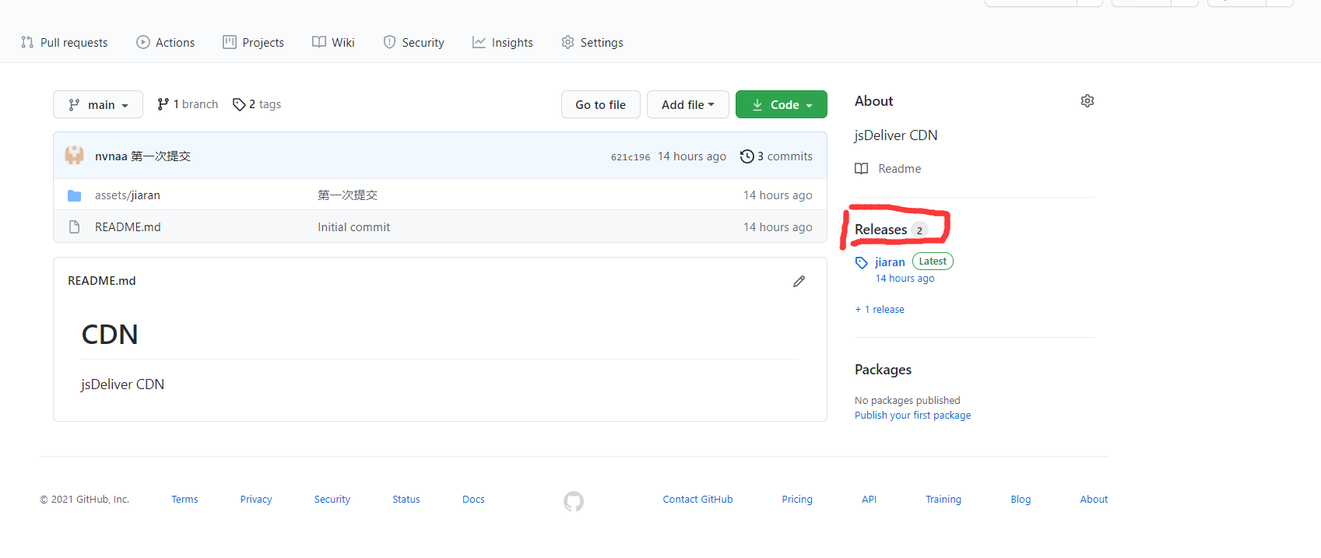This screenshot has width=1321, height=558.
Task: View the Insights tab
Action: (x=503, y=42)
